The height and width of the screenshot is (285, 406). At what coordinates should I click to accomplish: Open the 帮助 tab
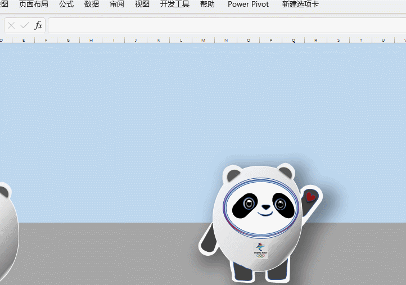207,4
